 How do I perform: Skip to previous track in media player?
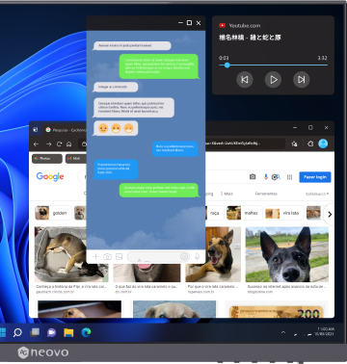point(245,80)
